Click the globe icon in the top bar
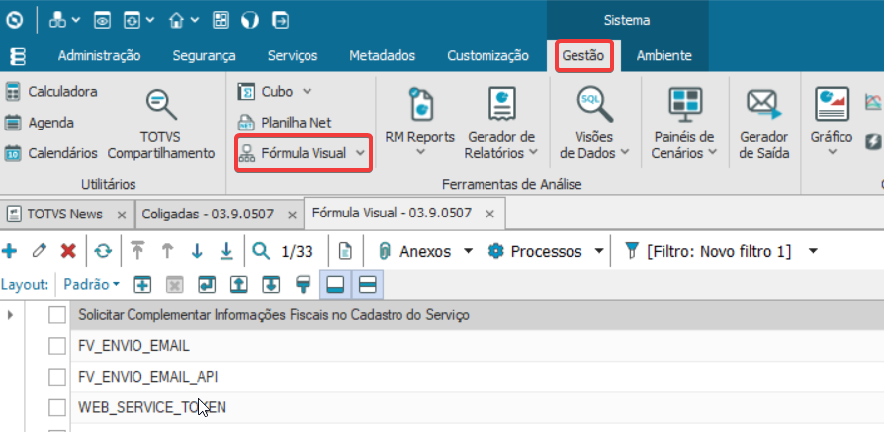 (250, 21)
